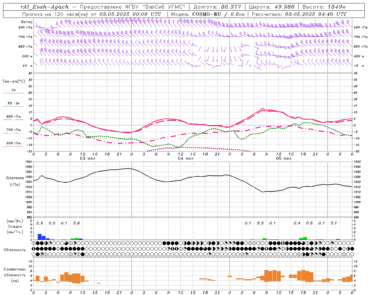Click the (мм/3ч.) units label
This screenshot has width=369, height=295.
click(15, 221)
